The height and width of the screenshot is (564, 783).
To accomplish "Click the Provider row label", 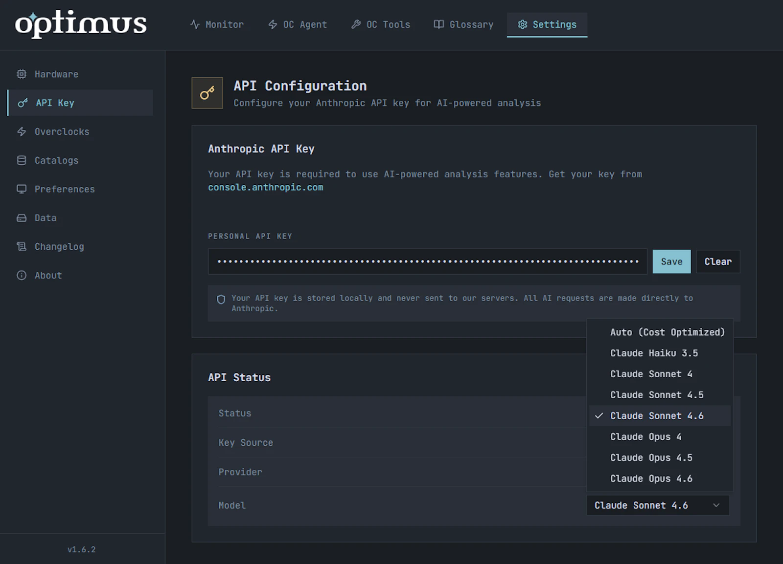I will point(240,472).
